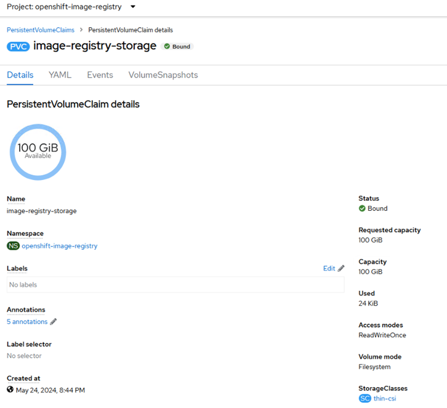Click the globe icon beside creation date
Viewport: 447px width, 408px height.
coord(10,390)
